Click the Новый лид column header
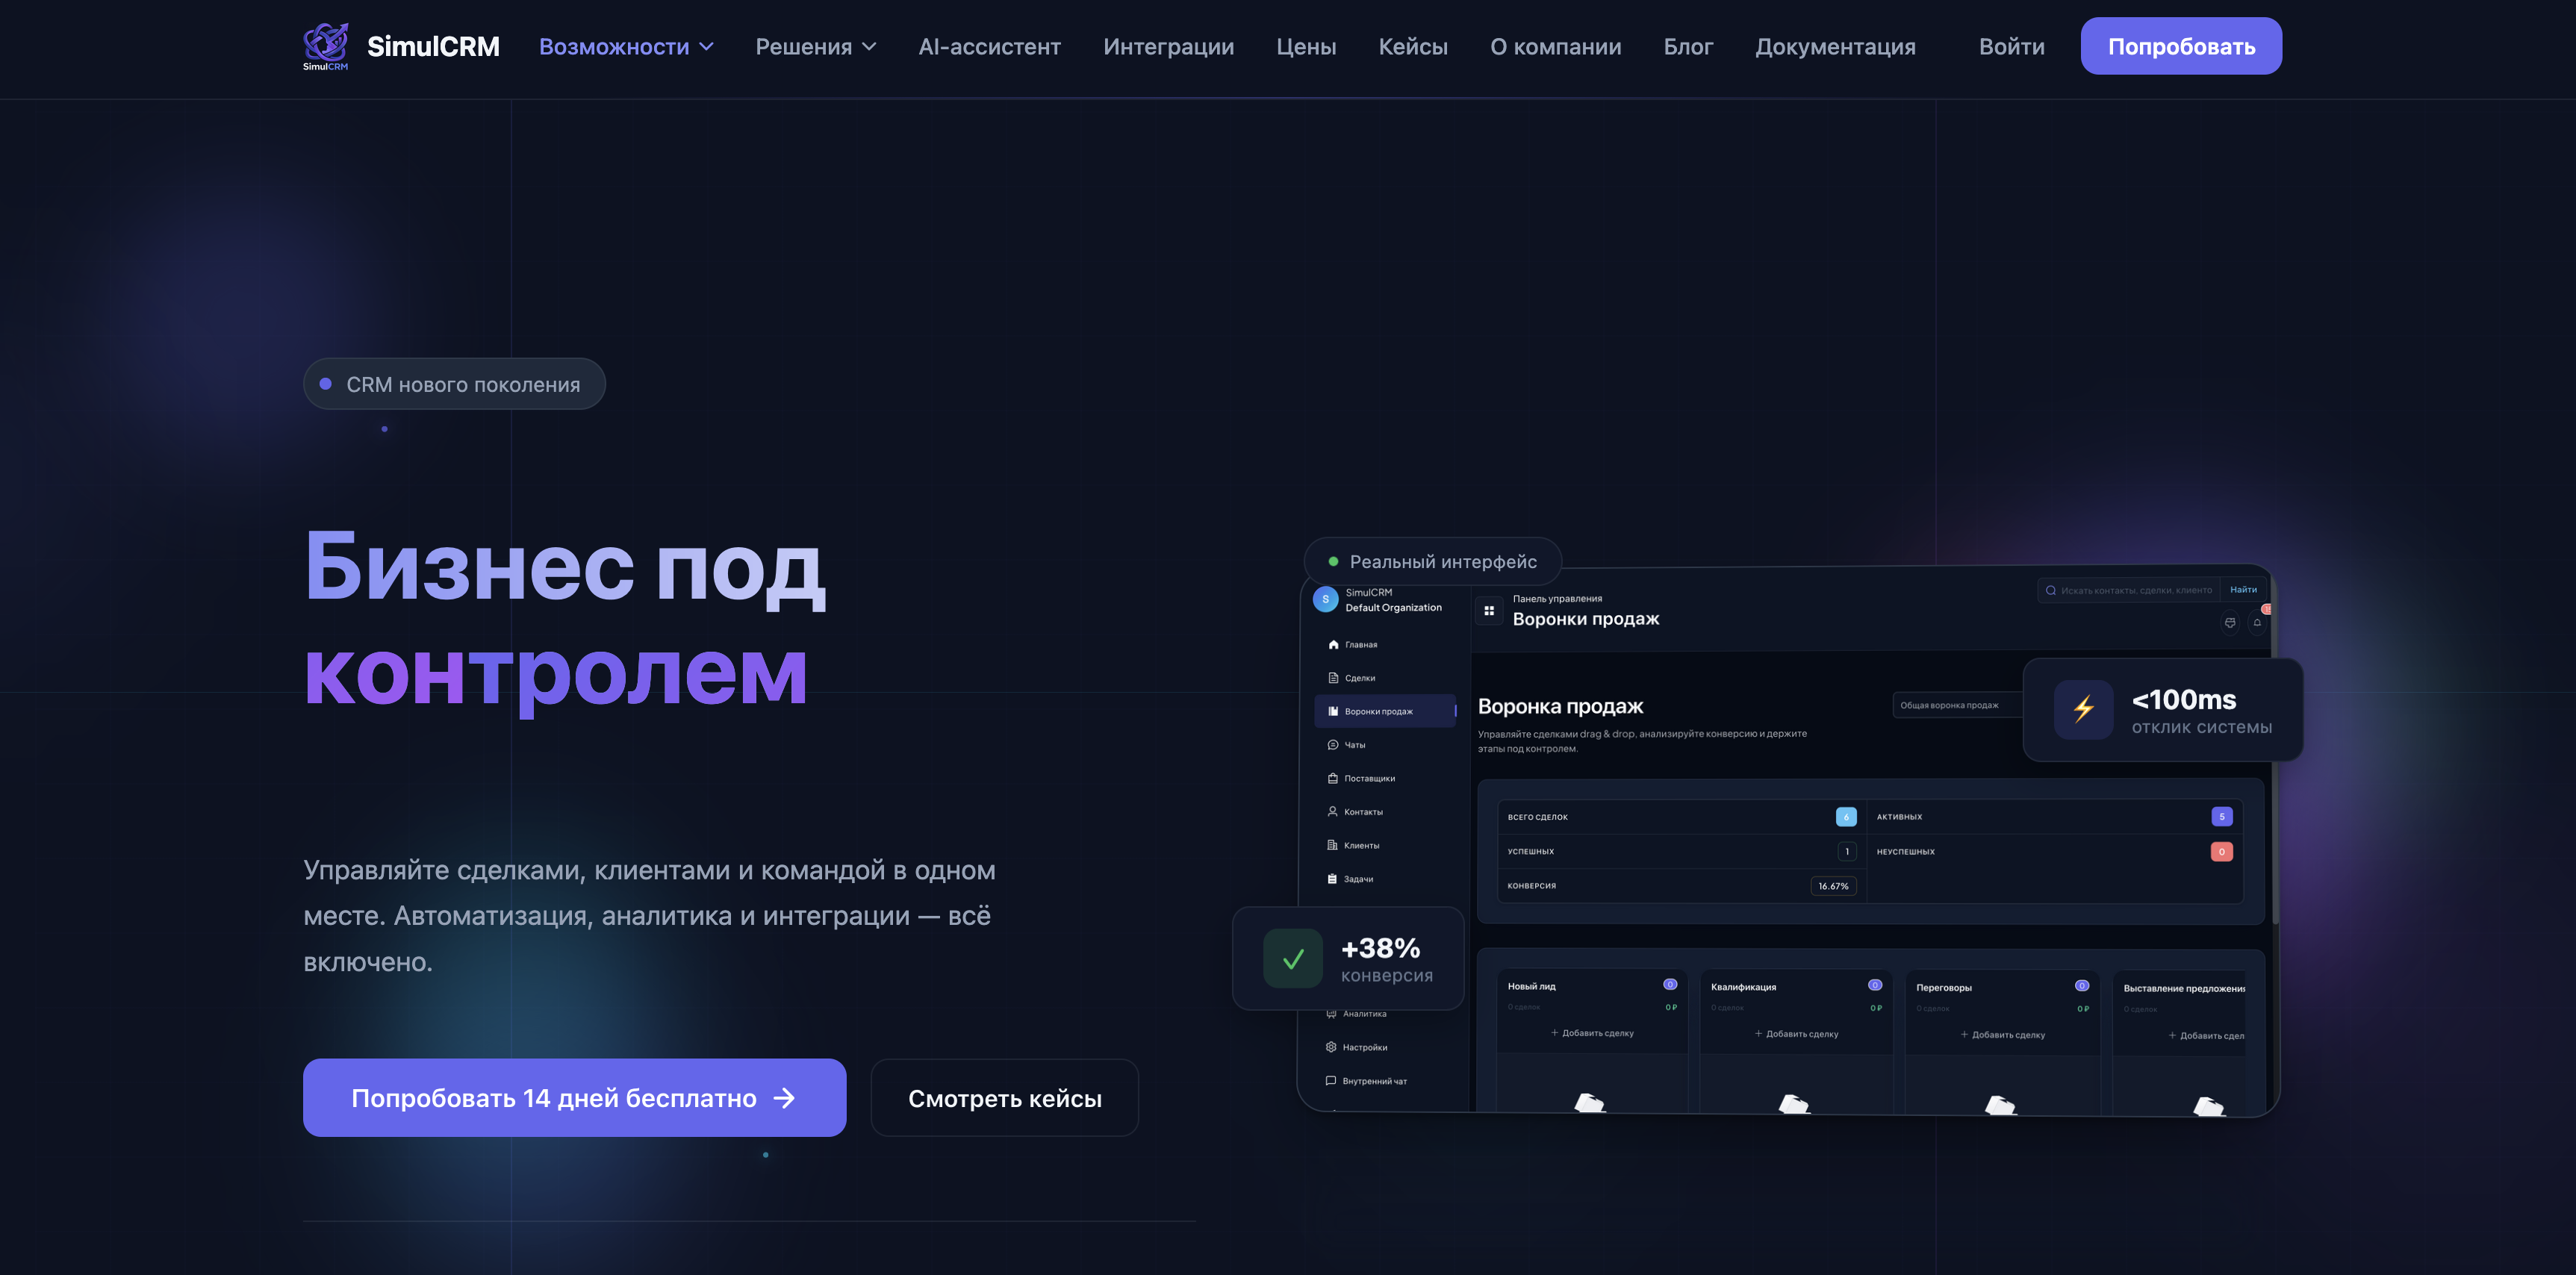The image size is (2576, 1275). (1531, 986)
